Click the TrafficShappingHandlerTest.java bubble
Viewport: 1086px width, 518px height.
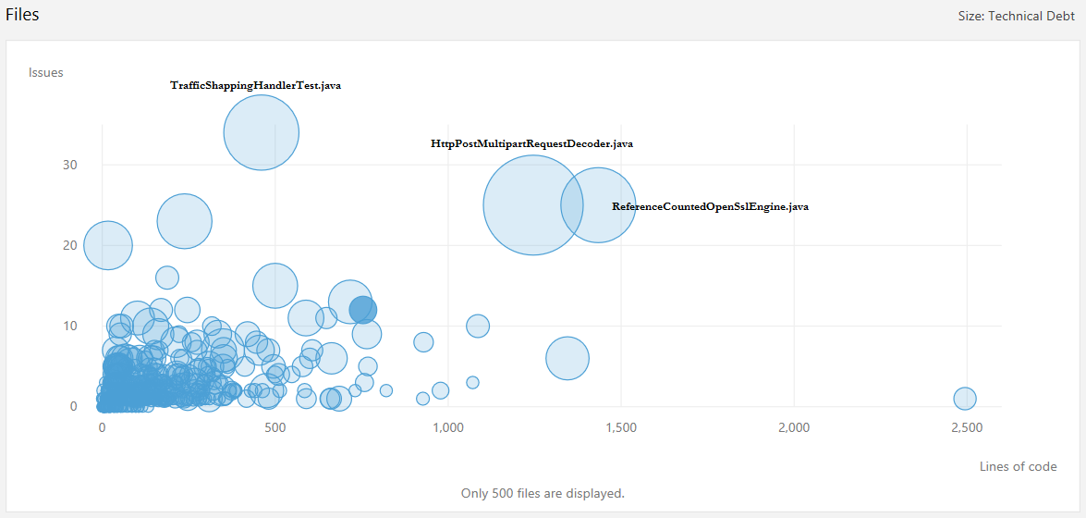click(262, 132)
